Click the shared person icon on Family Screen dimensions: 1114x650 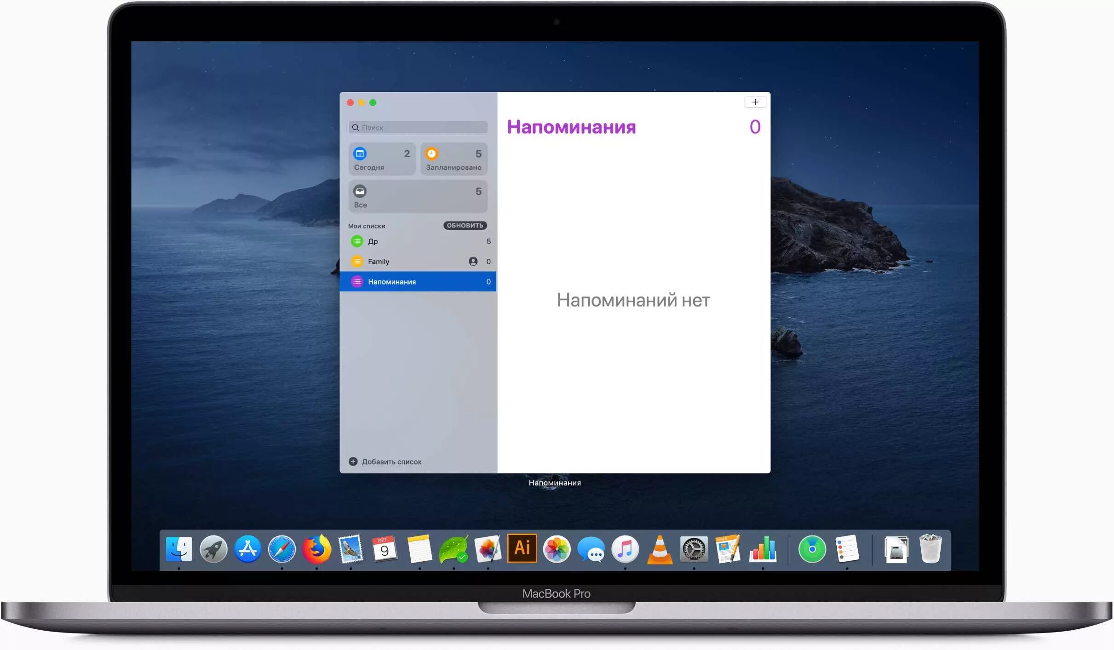473,262
